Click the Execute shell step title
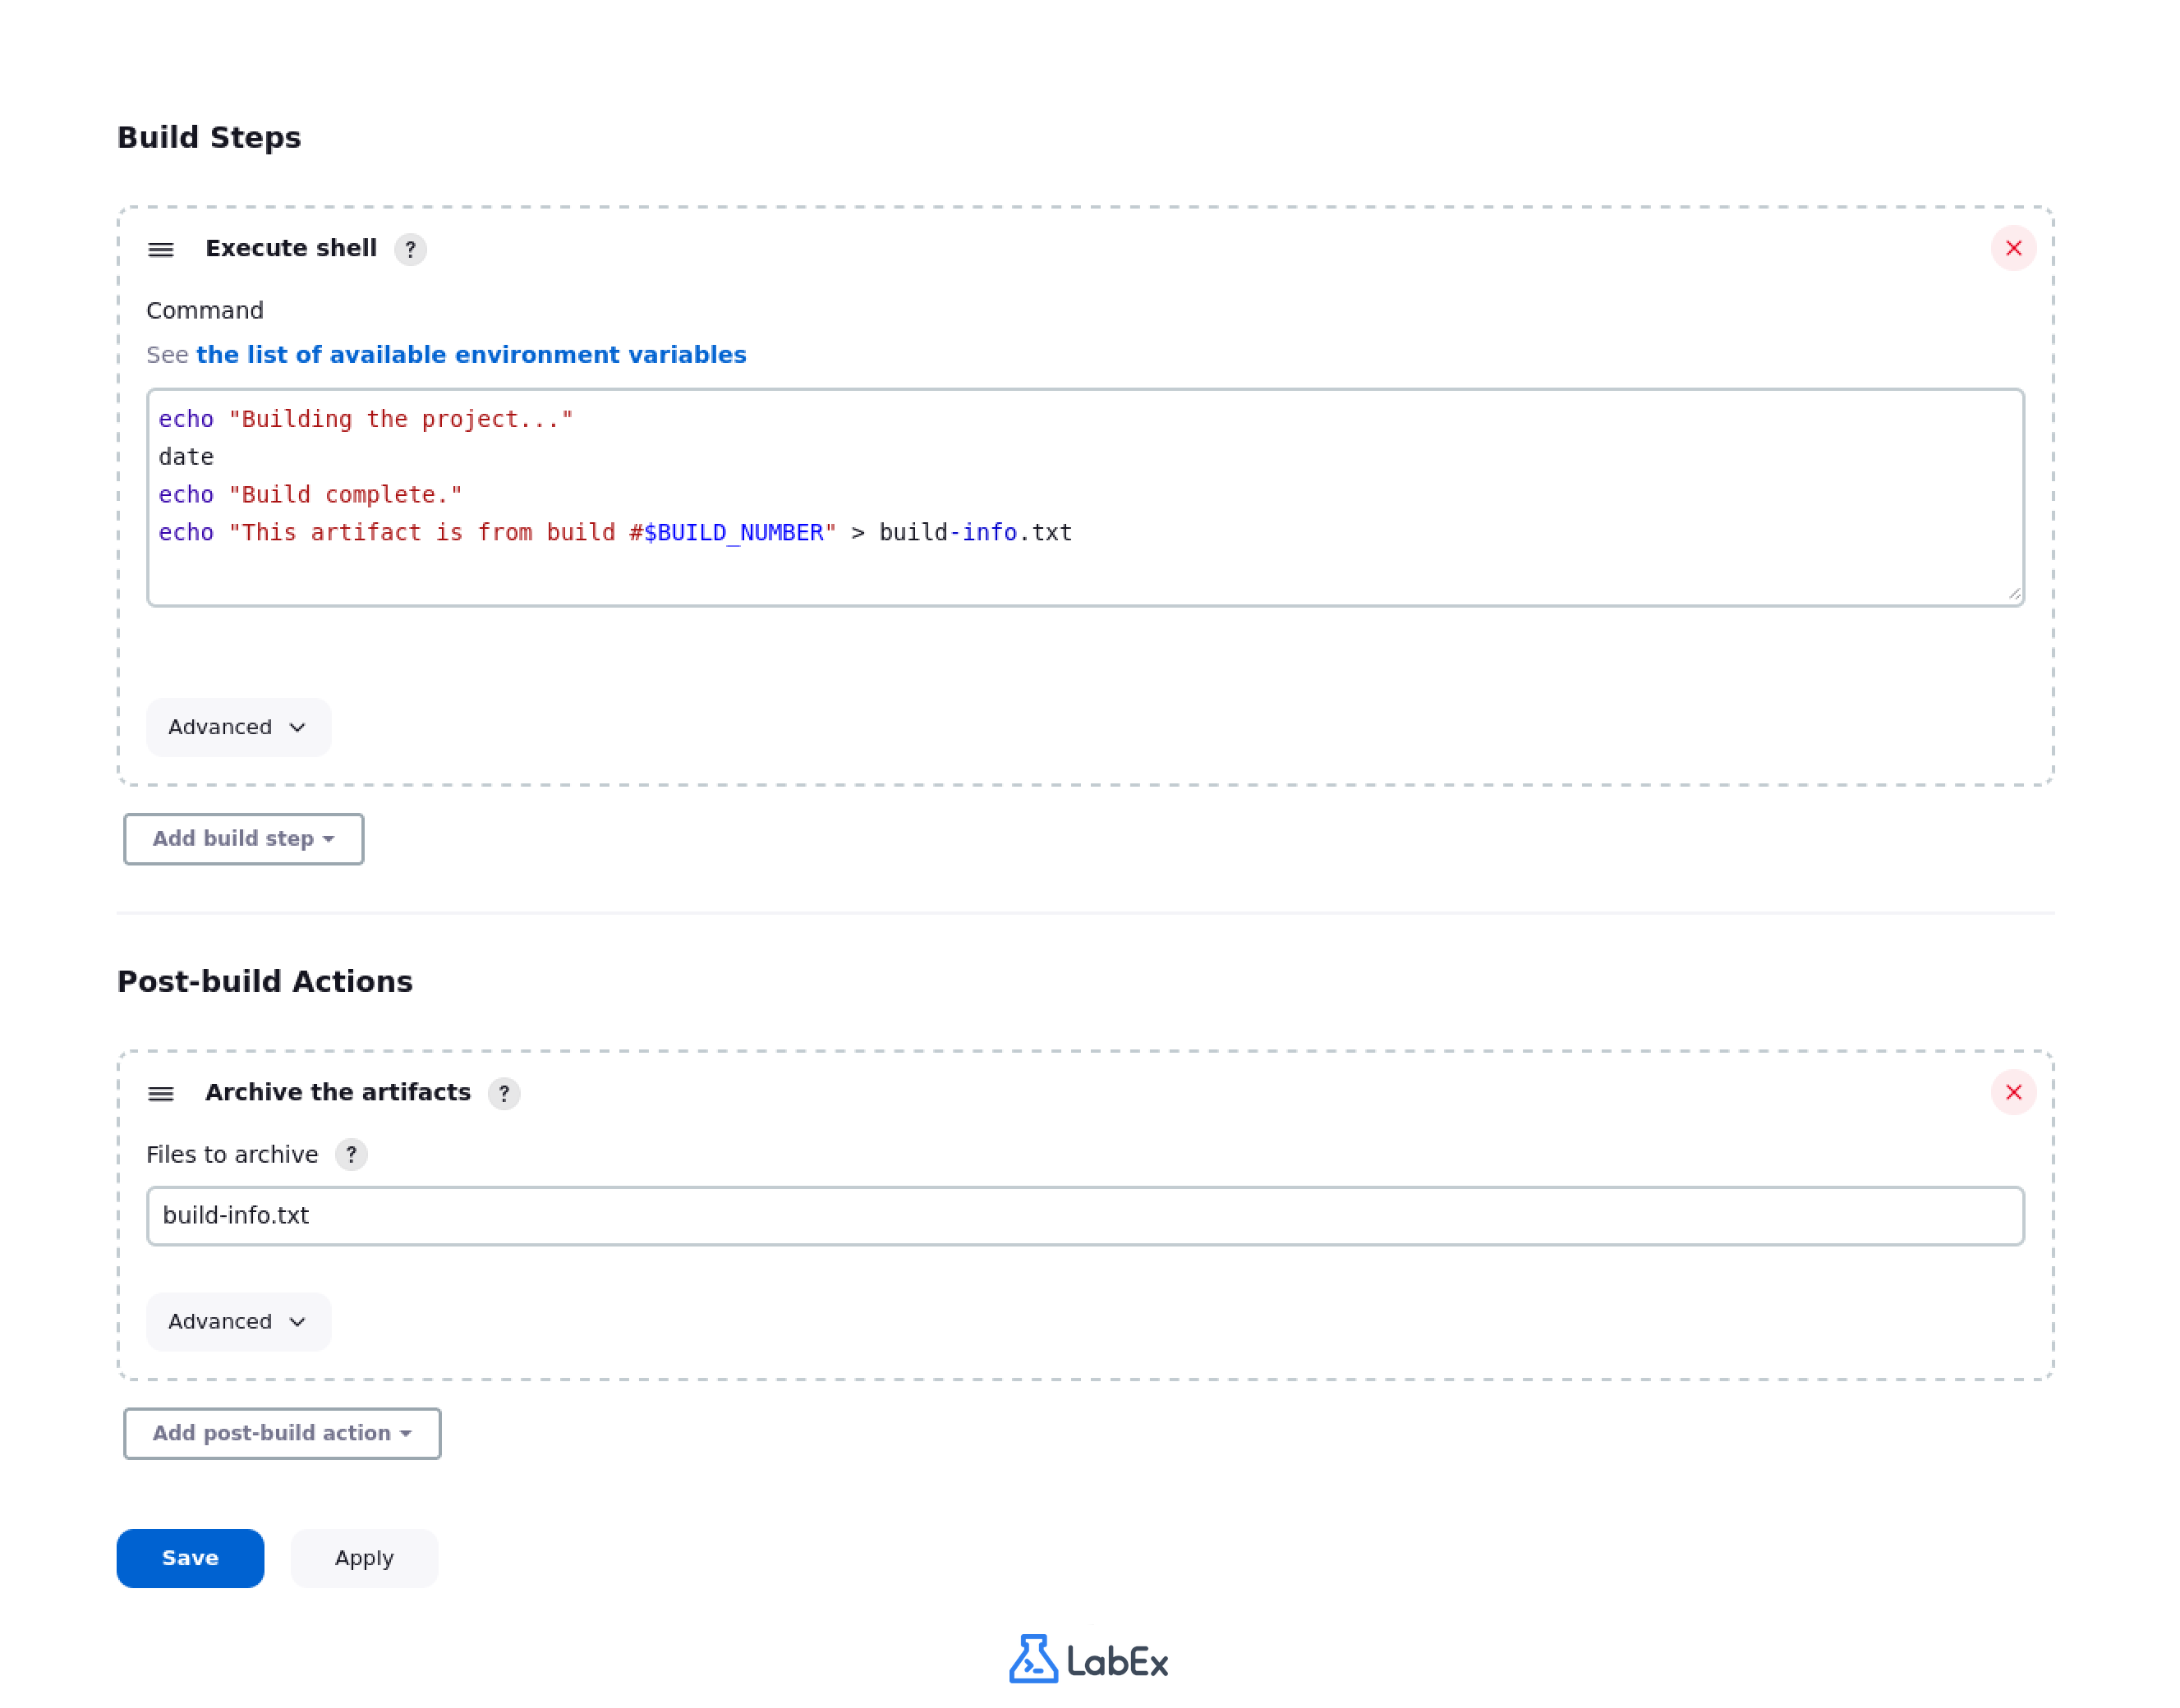The height and width of the screenshot is (1708, 2180). [x=291, y=248]
